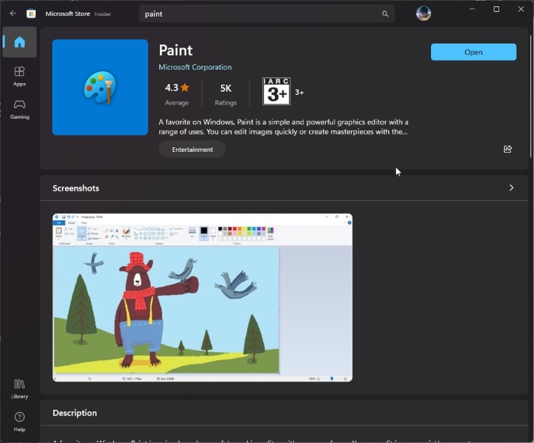Click the search magnifier icon
The height and width of the screenshot is (443, 534).
(385, 13)
